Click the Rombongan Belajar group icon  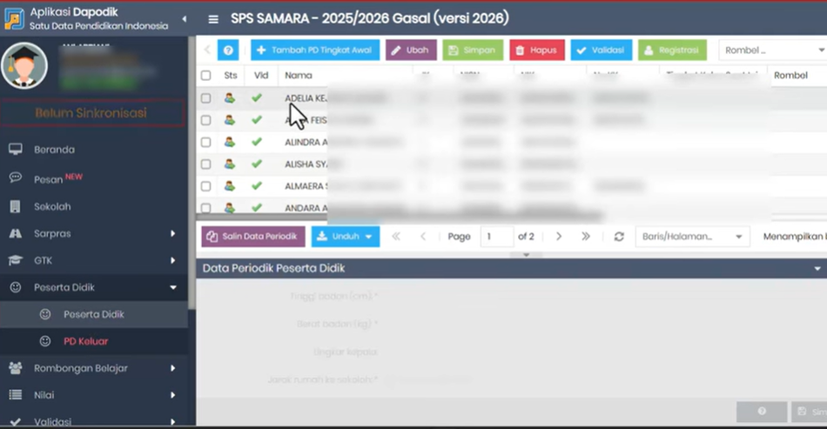pyautogui.click(x=16, y=368)
